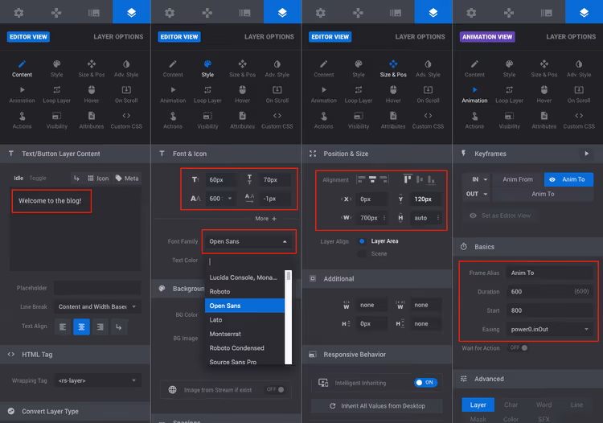Switch content state to Toggle
The image size is (603, 423).
tap(38, 178)
